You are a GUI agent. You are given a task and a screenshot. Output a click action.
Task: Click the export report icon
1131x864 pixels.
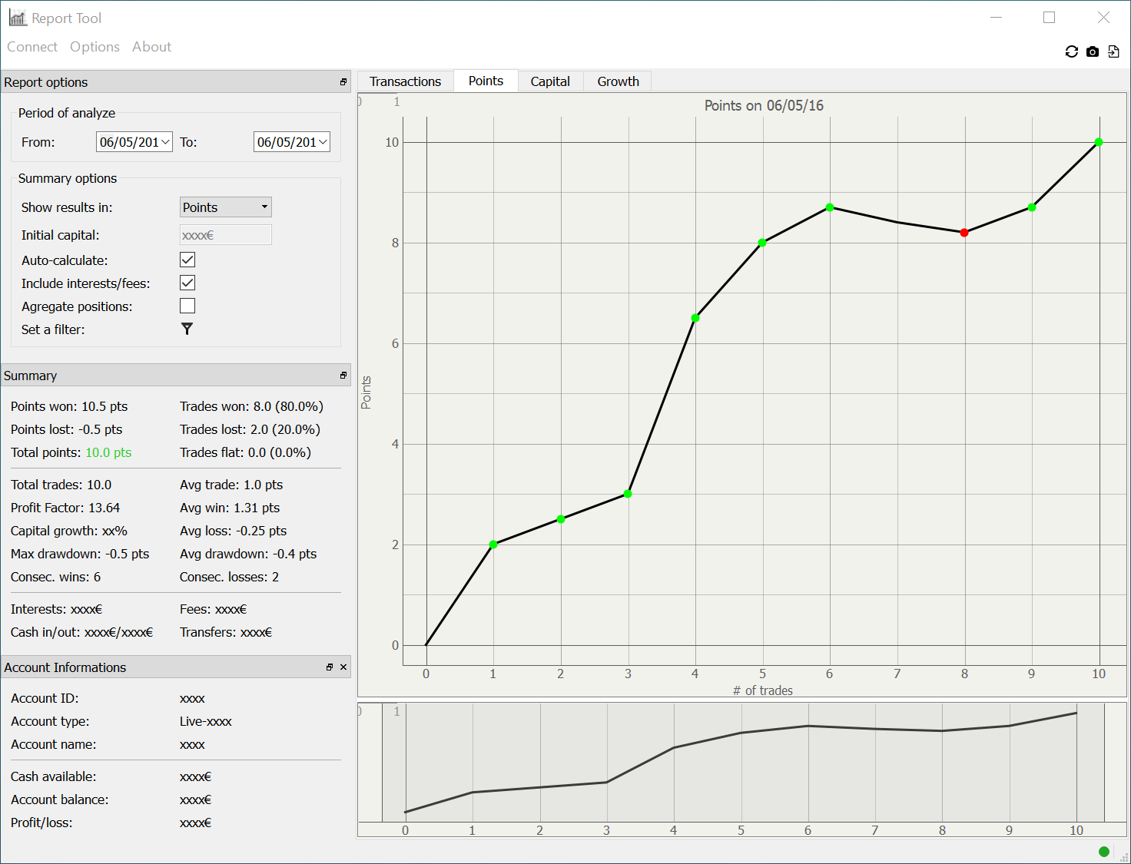tap(1113, 51)
